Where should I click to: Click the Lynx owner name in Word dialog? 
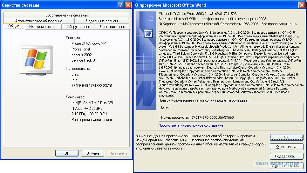click(x=165, y=107)
